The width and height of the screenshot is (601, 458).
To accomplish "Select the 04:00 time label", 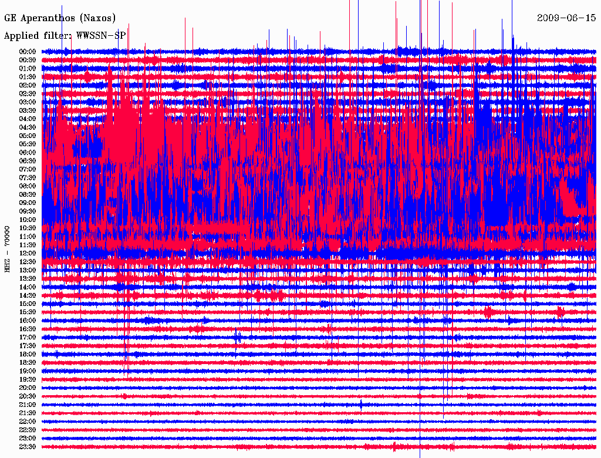I will [x=28, y=119].
